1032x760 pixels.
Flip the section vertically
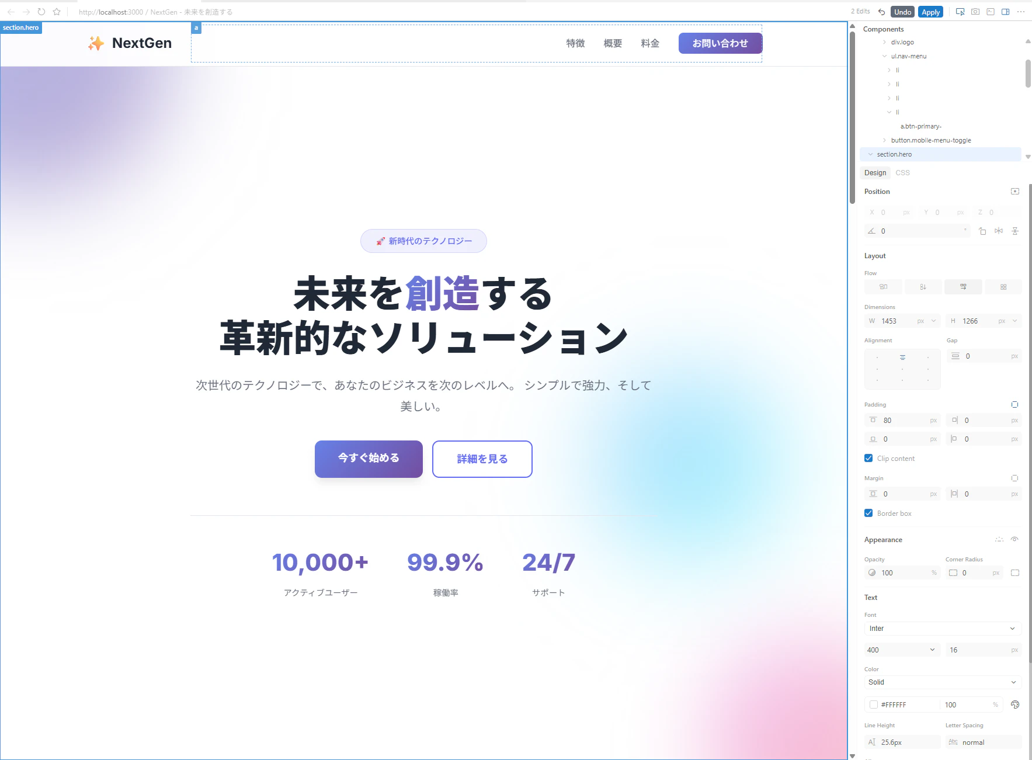[x=1016, y=231]
